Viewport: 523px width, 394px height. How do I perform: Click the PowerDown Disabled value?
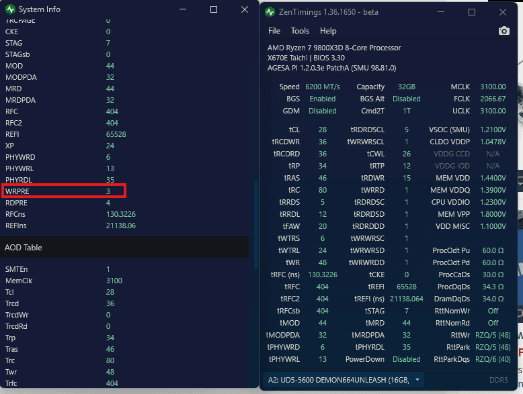[x=406, y=359]
